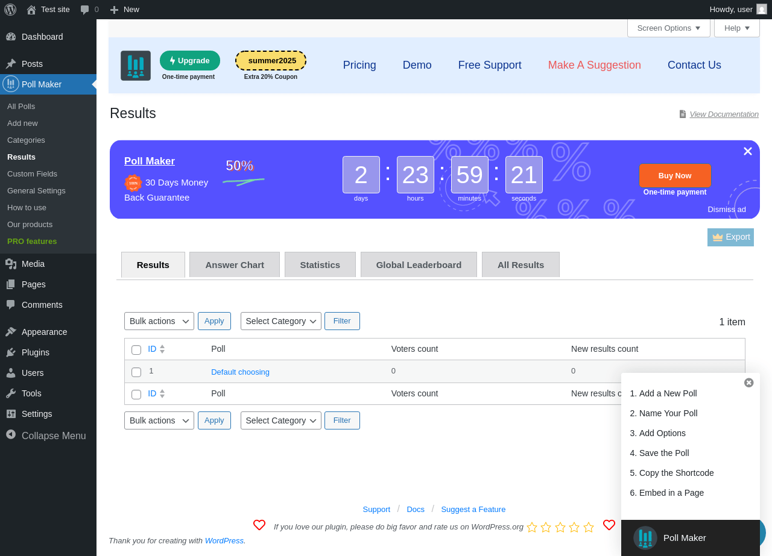
Task: Click the first rating star
Action: (532, 527)
